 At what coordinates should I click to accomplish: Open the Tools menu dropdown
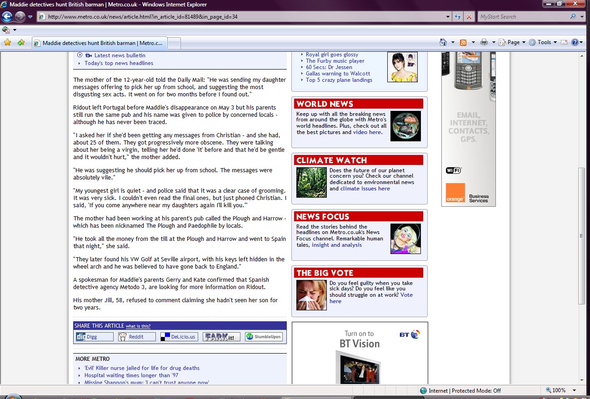click(543, 42)
